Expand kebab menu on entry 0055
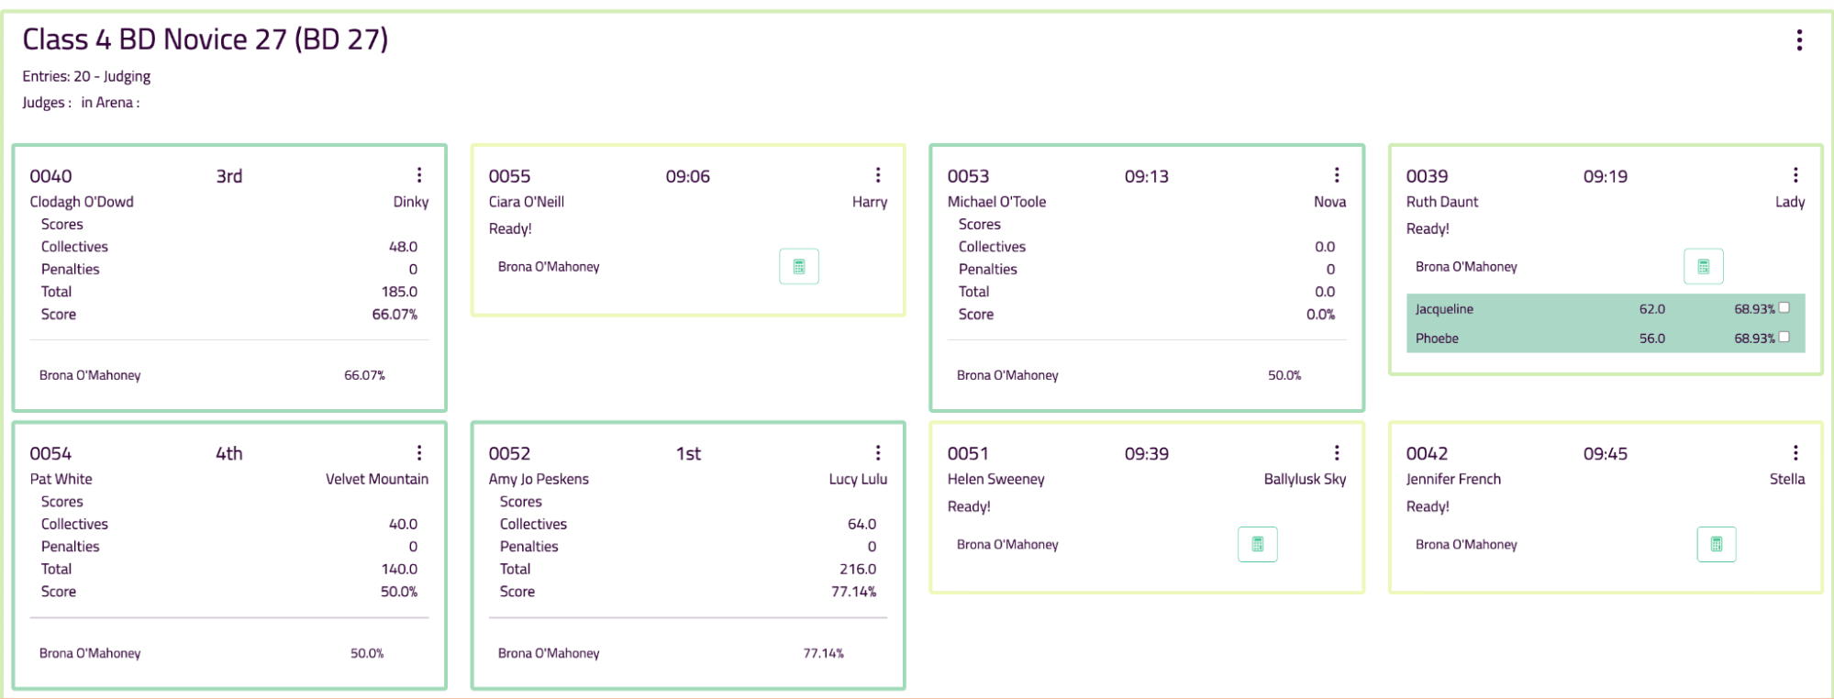The width and height of the screenshot is (1834, 699). point(878,175)
